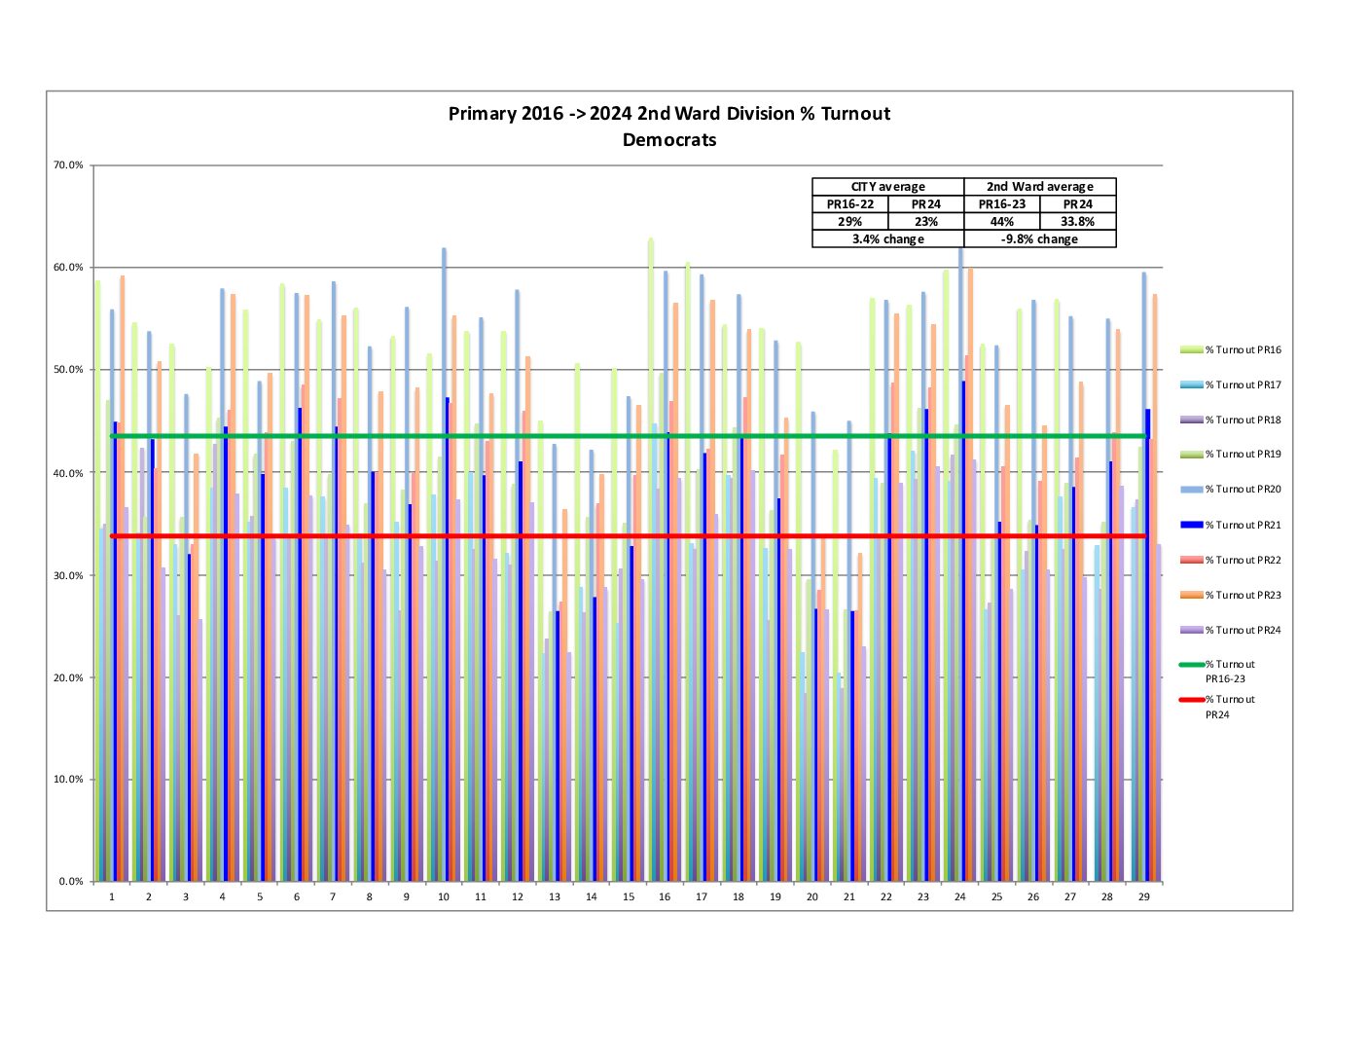
Task: Select the % Turnout PR23 legend label
Action: click(1244, 595)
